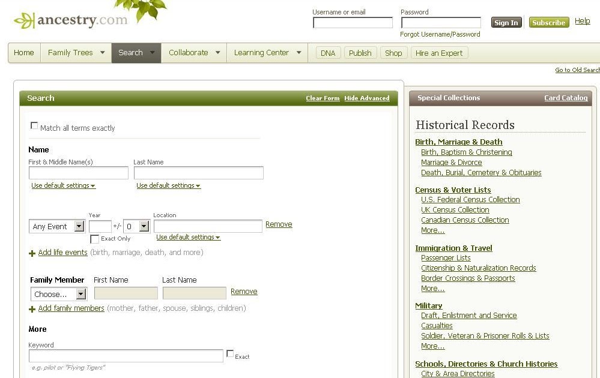Expand the Family Trees navigation menu
600x378 pixels.
75,53
